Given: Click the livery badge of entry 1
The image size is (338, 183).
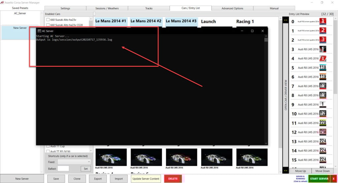Looking at the screenshot, I should (323, 31).
